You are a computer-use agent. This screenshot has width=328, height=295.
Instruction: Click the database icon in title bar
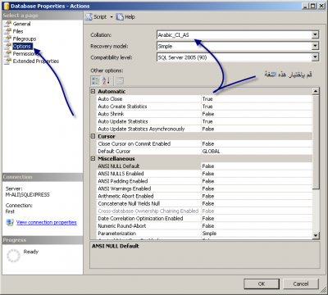(x=6, y=6)
